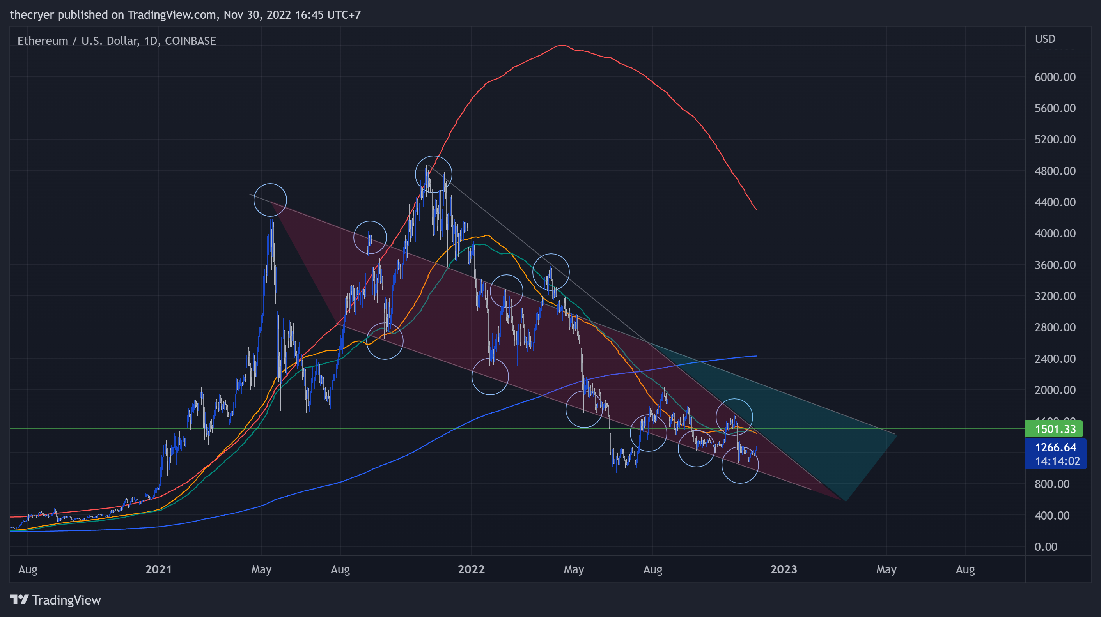Image resolution: width=1101 pixels, height=617 pixels.
Task: Click the green 1501.33 price label
Action: tap(1054, 429)
